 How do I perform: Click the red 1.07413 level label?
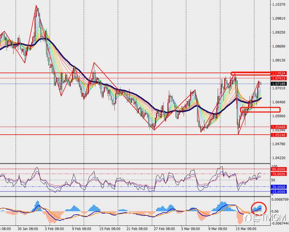279,78
